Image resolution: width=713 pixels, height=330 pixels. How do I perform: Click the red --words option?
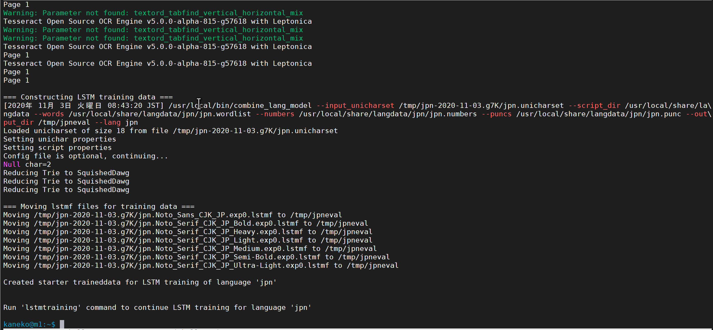[49, 114]
